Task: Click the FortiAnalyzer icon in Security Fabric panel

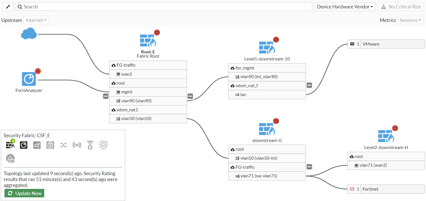Action: (24, 145)
